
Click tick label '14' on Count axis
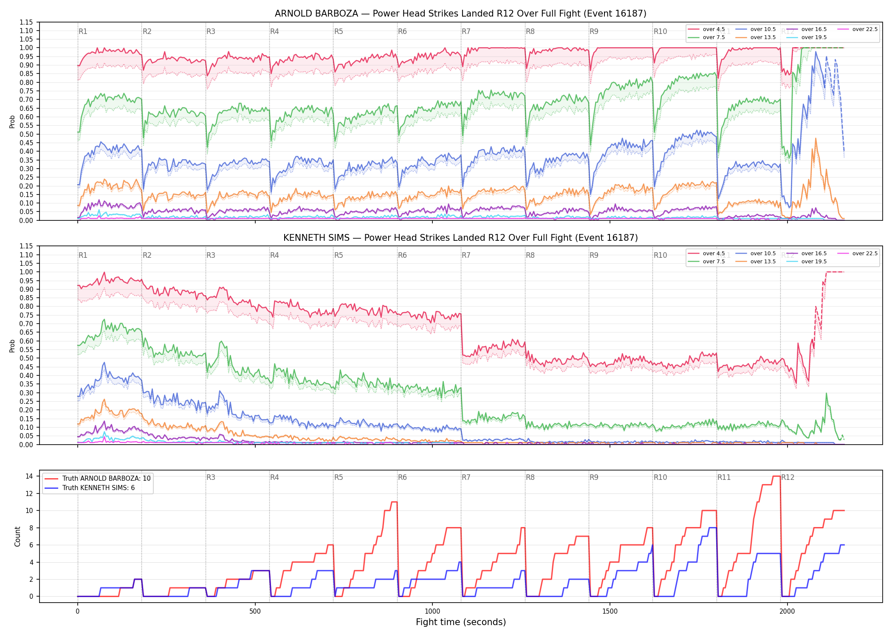coord(29,476)
